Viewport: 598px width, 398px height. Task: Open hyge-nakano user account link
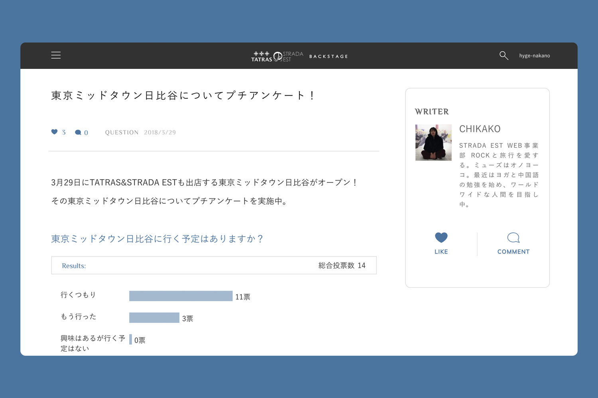pyautogui.click(x=534, y=56)
